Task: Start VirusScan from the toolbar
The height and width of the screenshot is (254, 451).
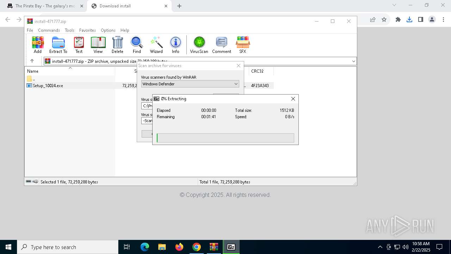Action: tap(199, 45)
